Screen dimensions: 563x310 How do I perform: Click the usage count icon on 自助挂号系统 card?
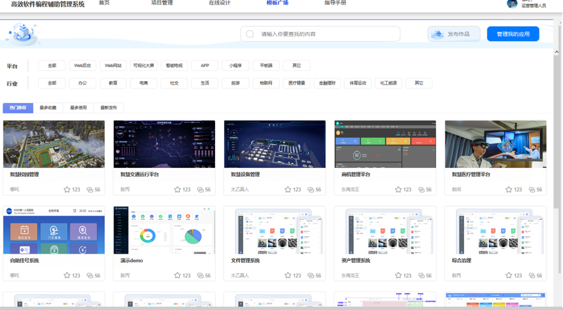coord(90,275)
